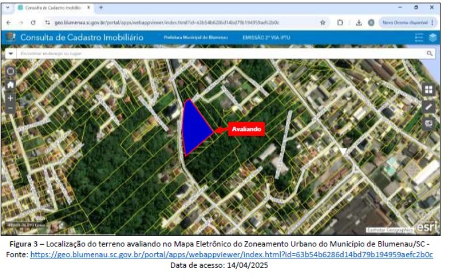Expand the tab search chevron in browser
The height and width of the screenshot is (277, 454).
click(x=8, y=8)
